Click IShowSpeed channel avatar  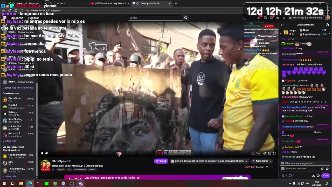coord(45,165)
